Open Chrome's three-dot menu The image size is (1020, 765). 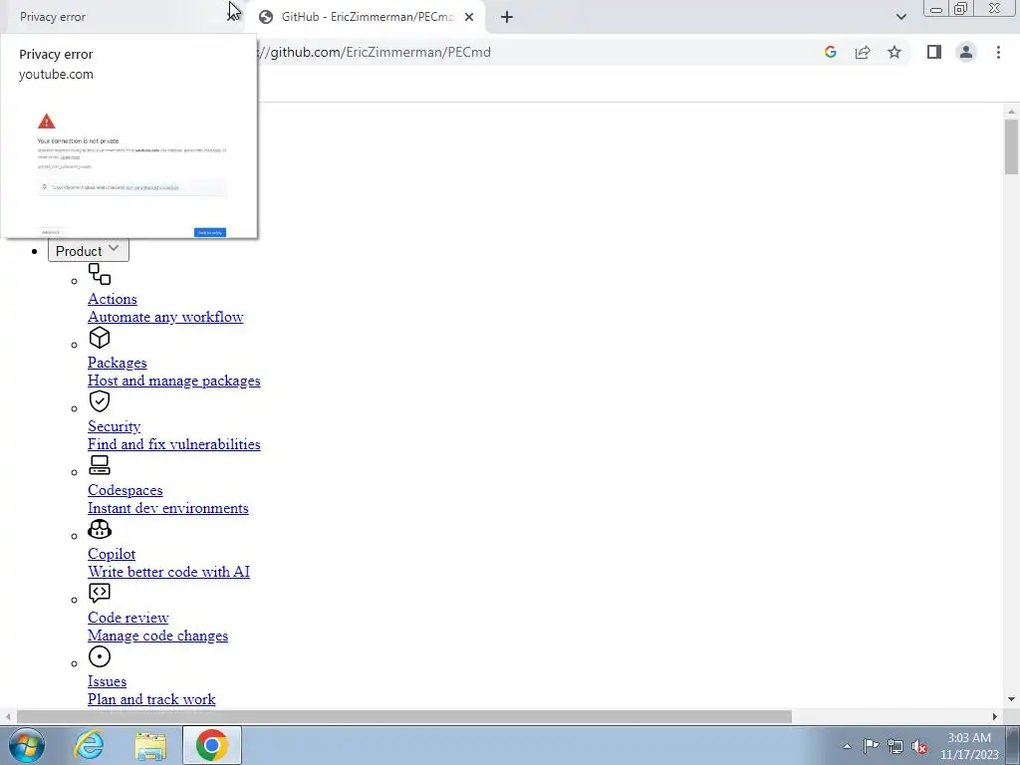point(998,52)
